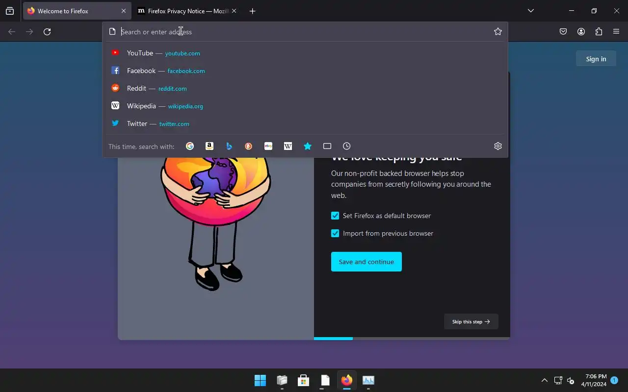Click Firefox icon in taskbar
This screenshot has height=392, width=628.
click(x=346, y=380)
